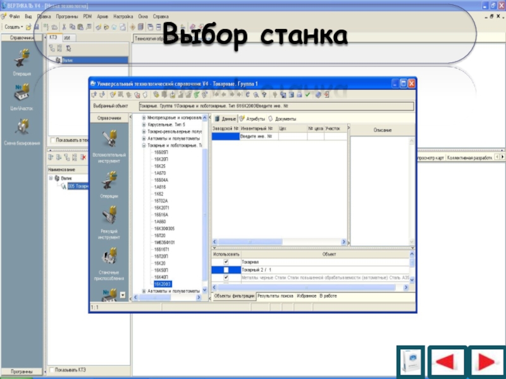Click the Использовать column header
The image size is (506, 379).
click(x=226, y=255)
